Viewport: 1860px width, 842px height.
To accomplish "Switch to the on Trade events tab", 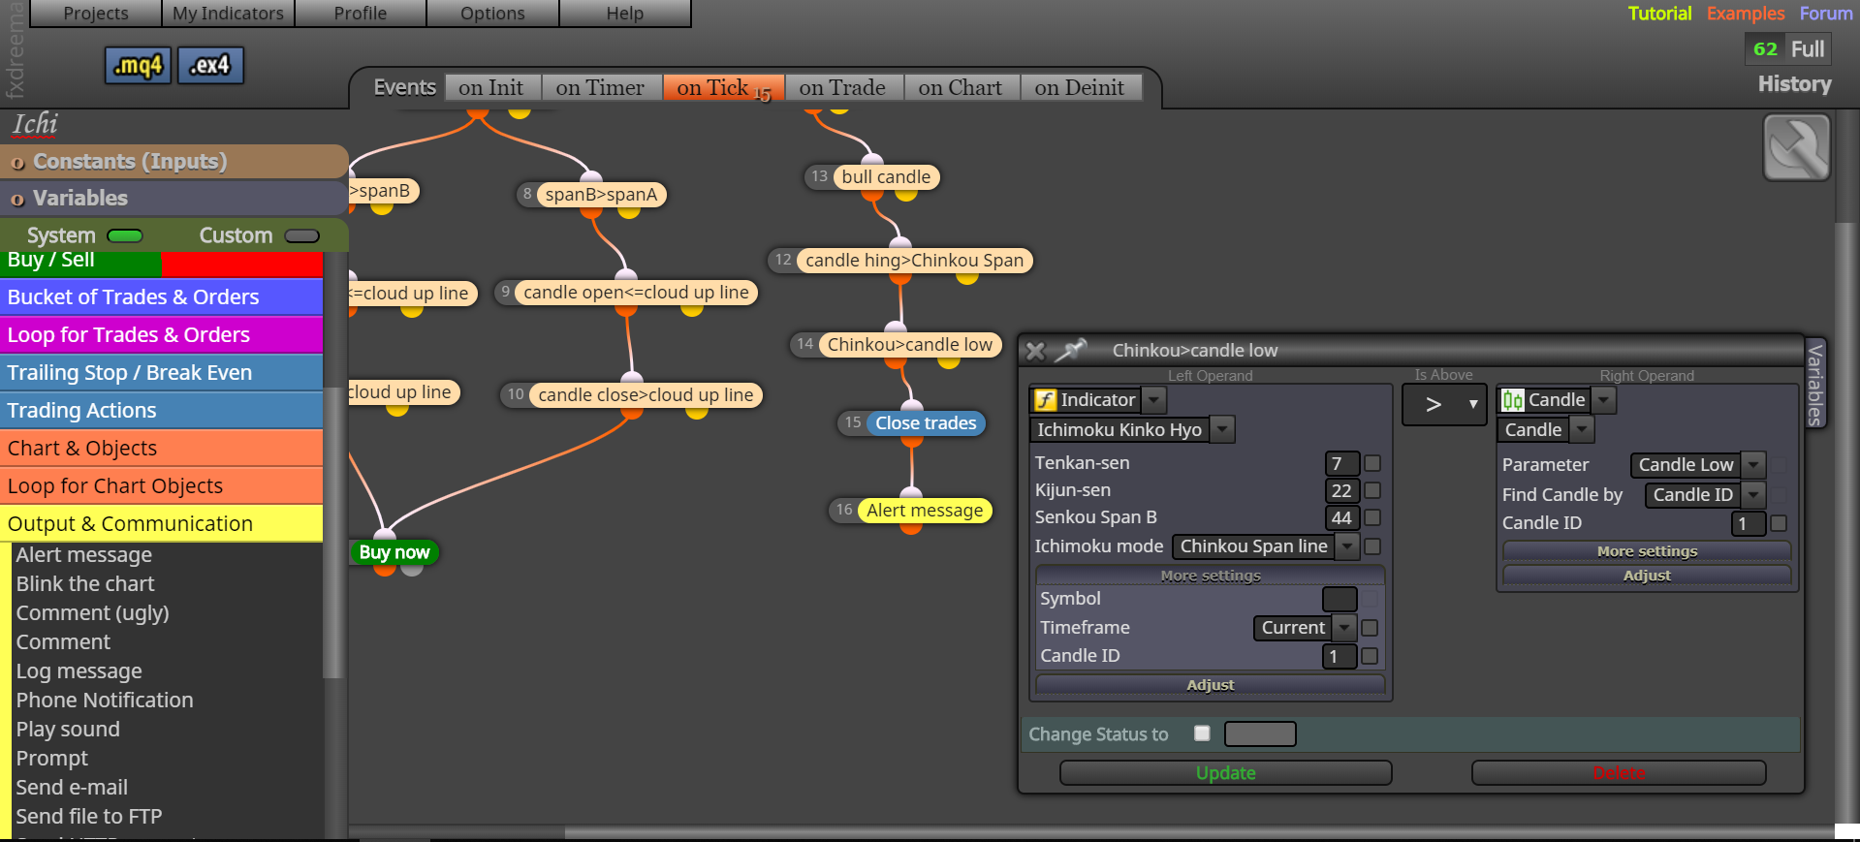I will 842,87.
